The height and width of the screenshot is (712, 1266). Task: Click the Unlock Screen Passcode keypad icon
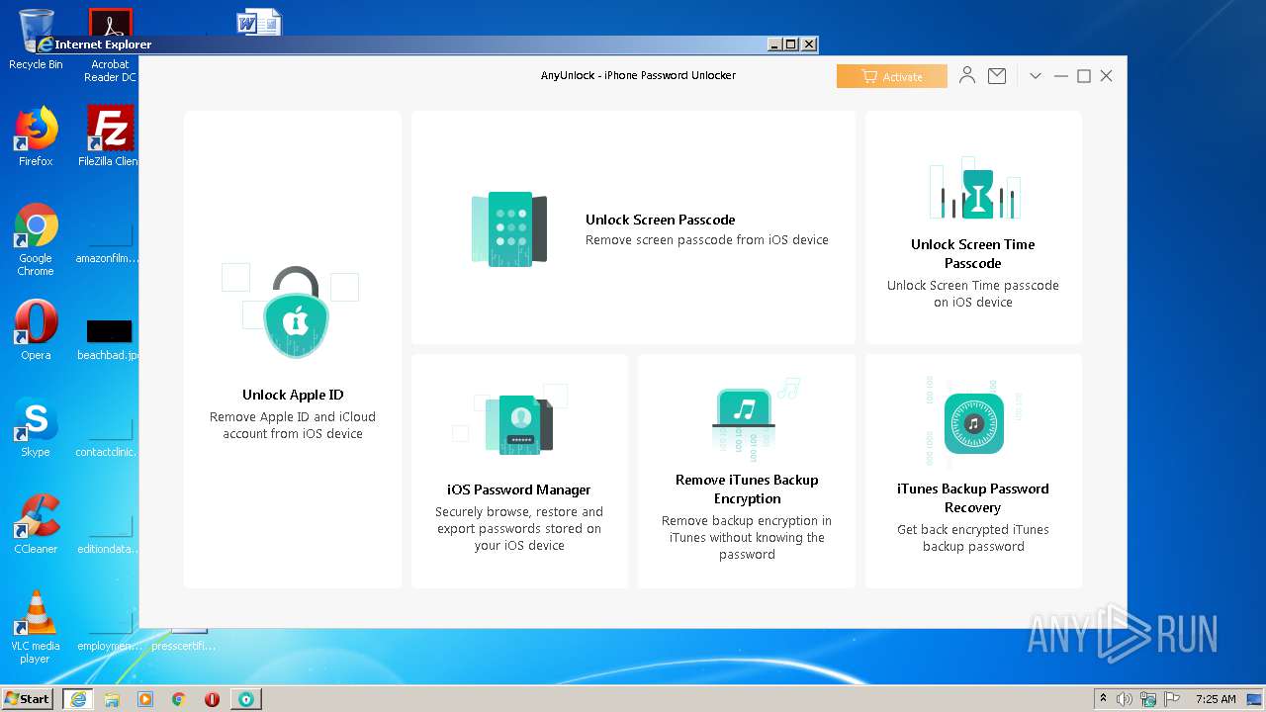pyautogui.click(x=509, y=228)
